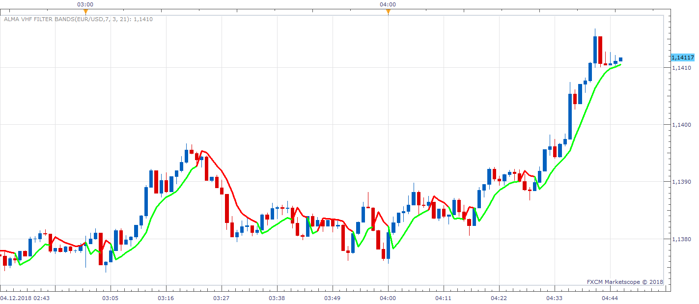Click the 04:44 time axis label
Screen dimensions: 699x304
click(x=610, y=298)
